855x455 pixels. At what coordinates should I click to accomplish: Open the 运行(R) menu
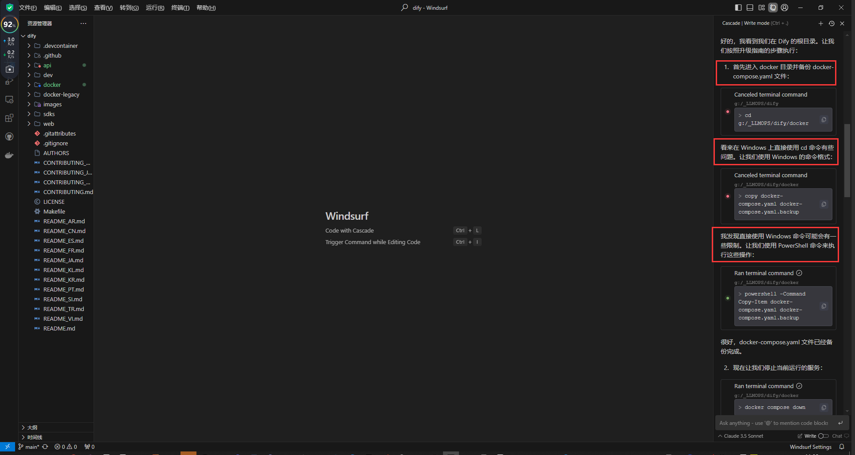click(x=155, y=8)
